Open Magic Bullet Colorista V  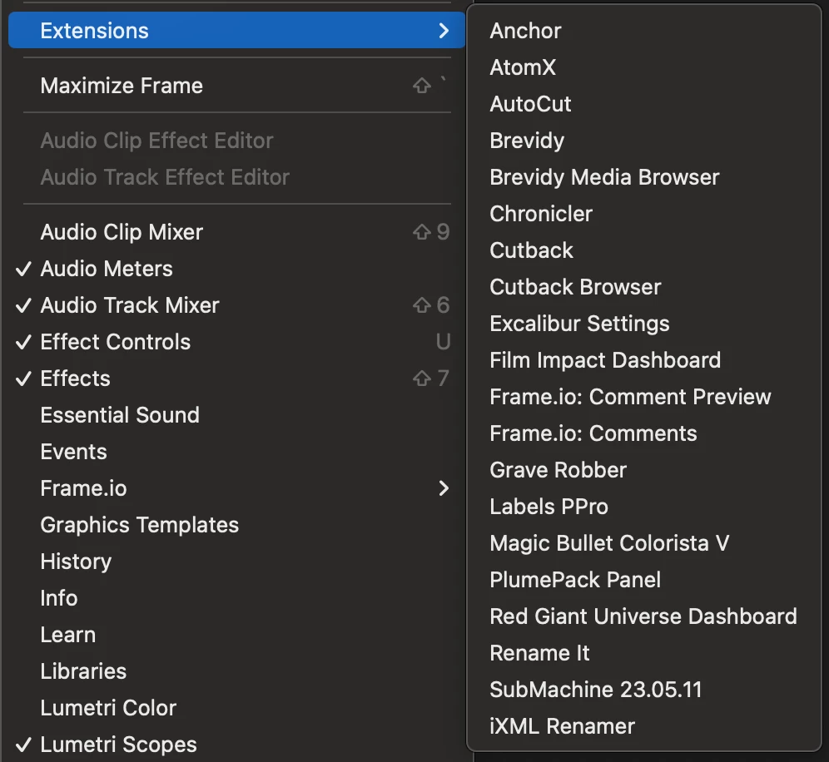(644, 543)
